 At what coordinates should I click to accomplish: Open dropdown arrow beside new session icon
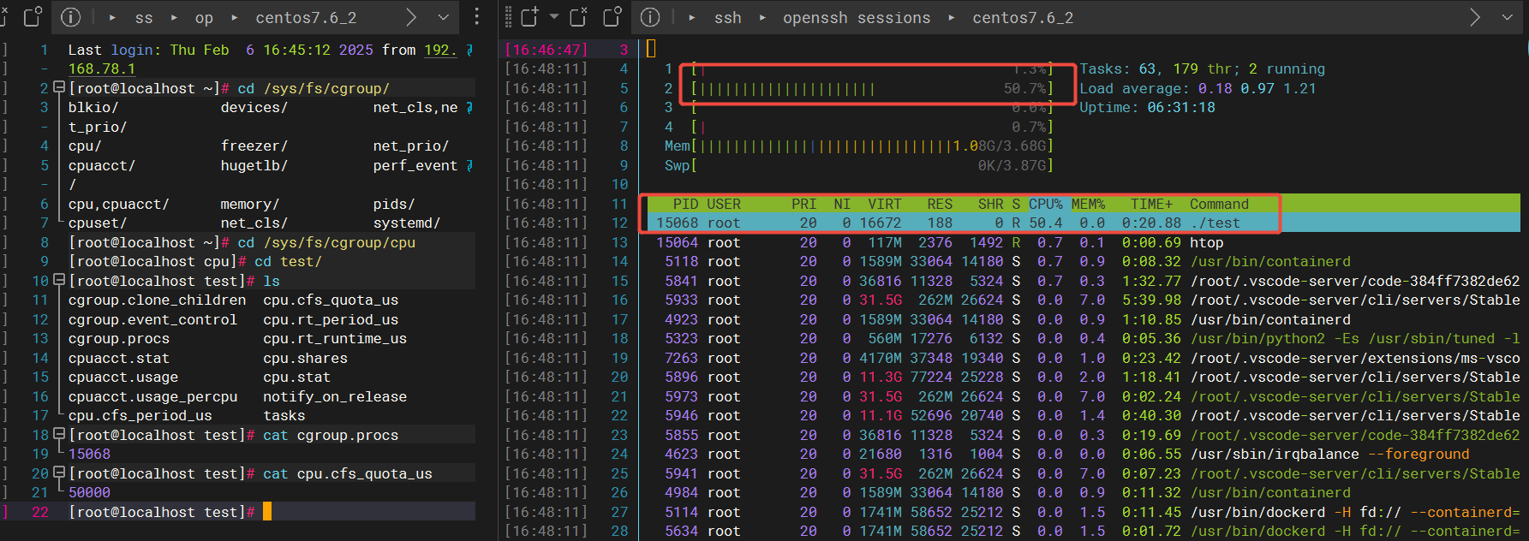click(x=553, y=17)
